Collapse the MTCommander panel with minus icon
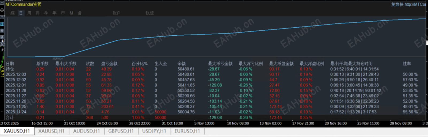 [2, 3]
